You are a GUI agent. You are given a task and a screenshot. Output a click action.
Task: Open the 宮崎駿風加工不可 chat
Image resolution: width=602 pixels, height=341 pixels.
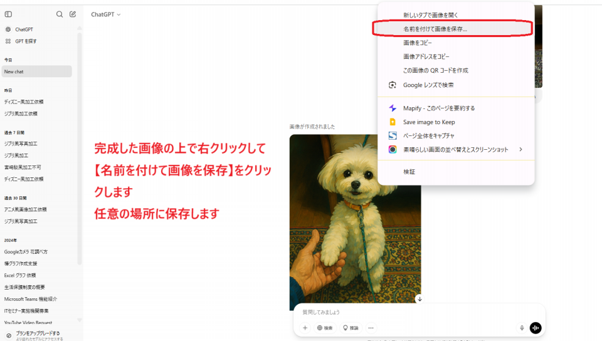(23, 167)
